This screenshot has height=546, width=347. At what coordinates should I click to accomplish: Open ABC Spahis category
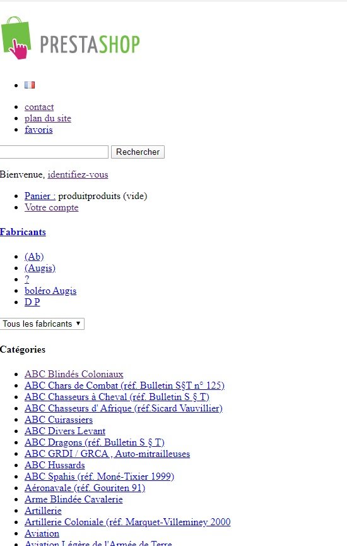pyautogui.click(x=100, y=476)
